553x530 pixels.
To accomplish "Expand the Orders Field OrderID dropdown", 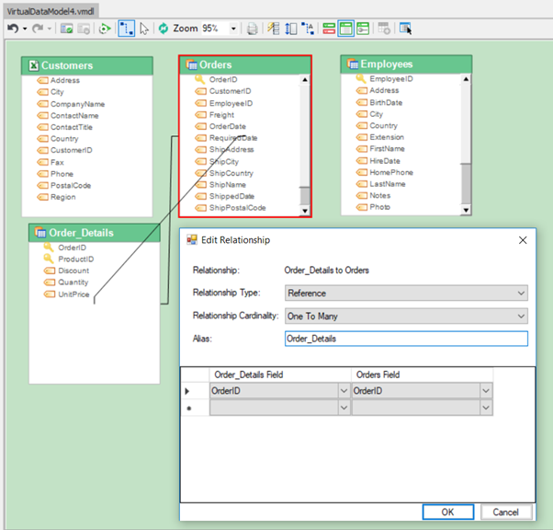I will 485,391.
